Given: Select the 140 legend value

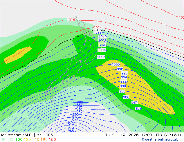Looking at the screenshot, I should 36,139.
